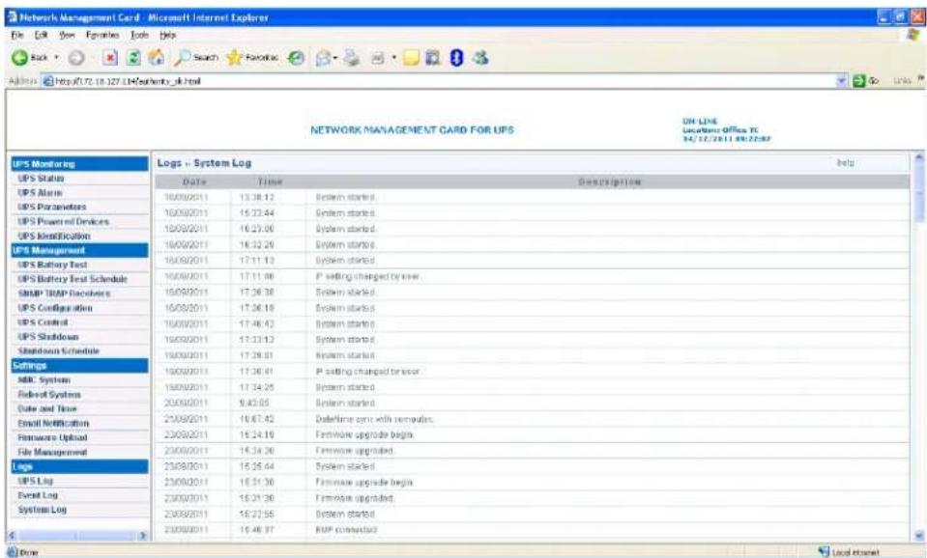The width and height of the screenshot is (927, 558).
Task: Click the Back navigation button
Action: pos(31,57)
